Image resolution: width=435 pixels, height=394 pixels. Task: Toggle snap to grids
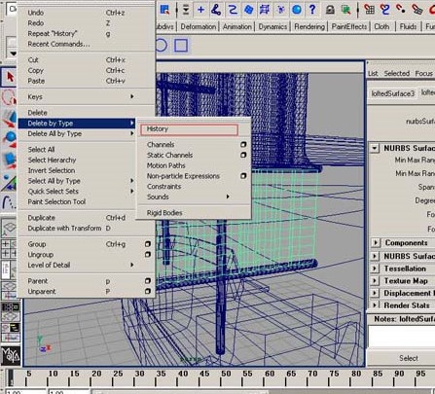coord(369,10)
